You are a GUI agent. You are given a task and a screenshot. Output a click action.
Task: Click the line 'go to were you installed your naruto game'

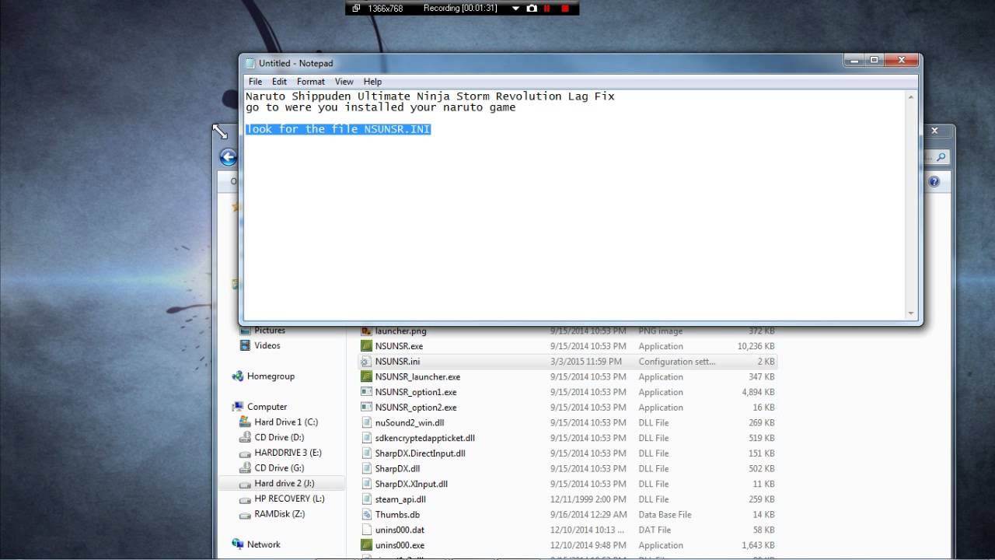click(x=381, y=107)
